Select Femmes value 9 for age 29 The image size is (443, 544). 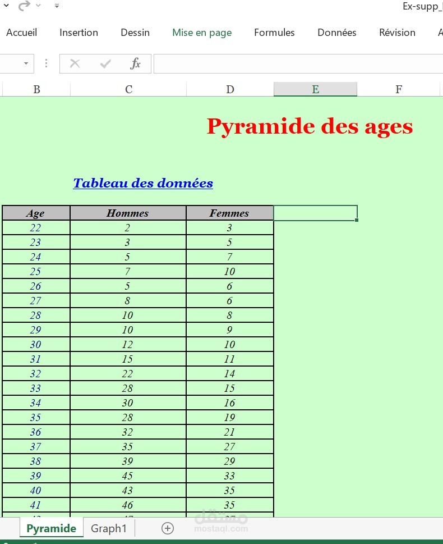click(230, 330)
